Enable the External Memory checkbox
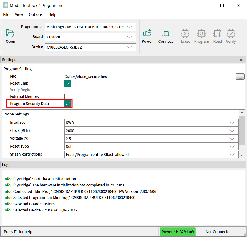Viewport: 247px width, 237px height. click(68, 97)
